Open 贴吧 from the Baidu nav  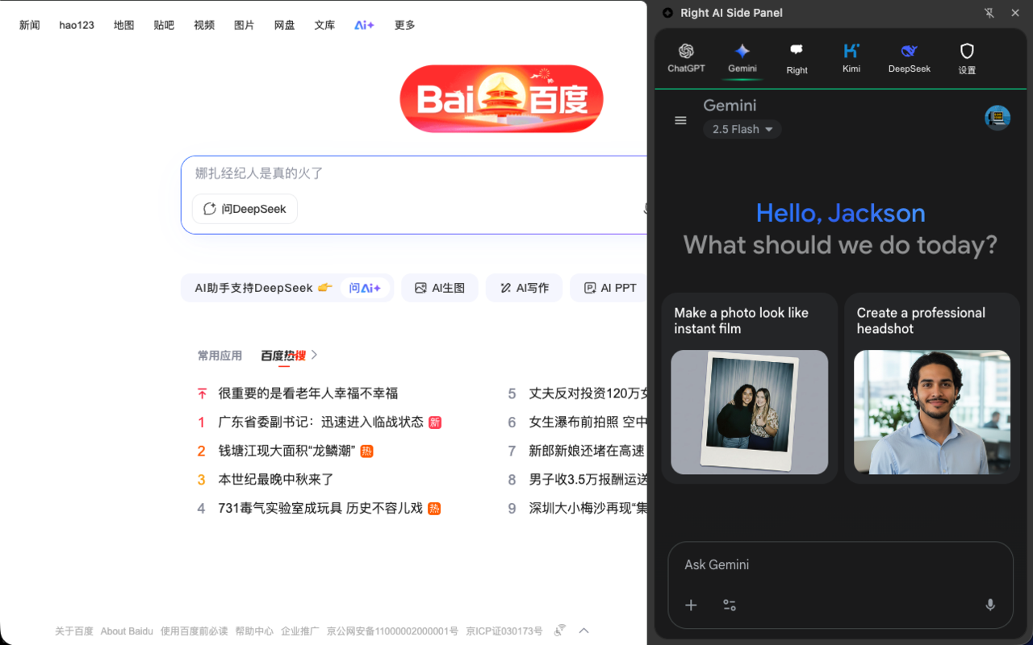coord(164,25)
